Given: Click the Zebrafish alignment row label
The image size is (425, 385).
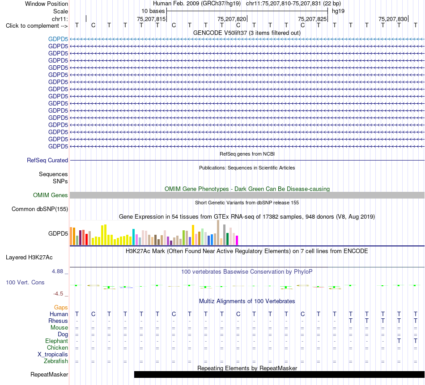Looking at the screenshot, I should (56, 361).
